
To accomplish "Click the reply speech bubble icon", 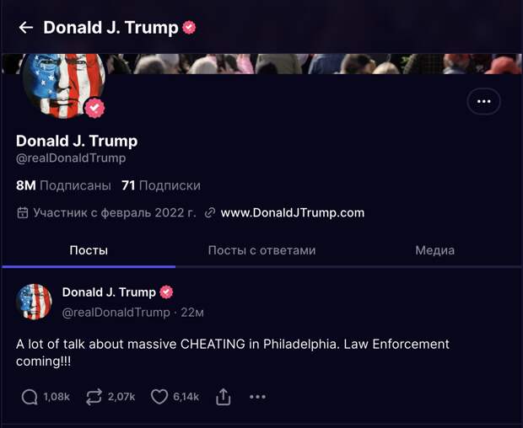I will 30,397.
